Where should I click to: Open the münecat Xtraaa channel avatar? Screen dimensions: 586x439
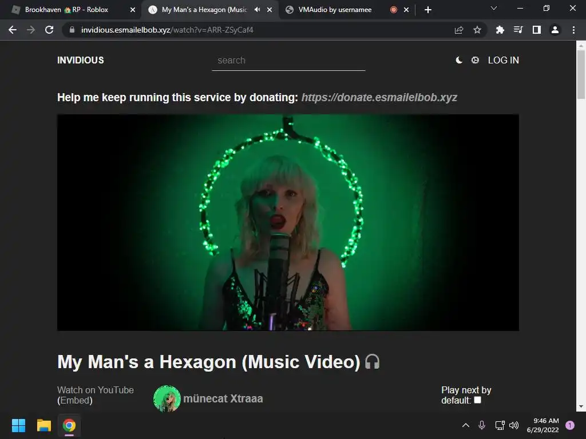(x=167, y=398)
